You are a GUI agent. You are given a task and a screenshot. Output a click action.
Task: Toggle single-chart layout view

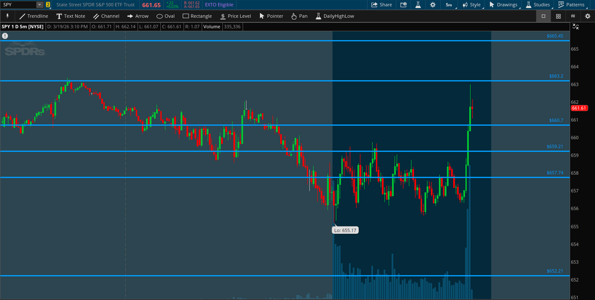pos(543,16)
